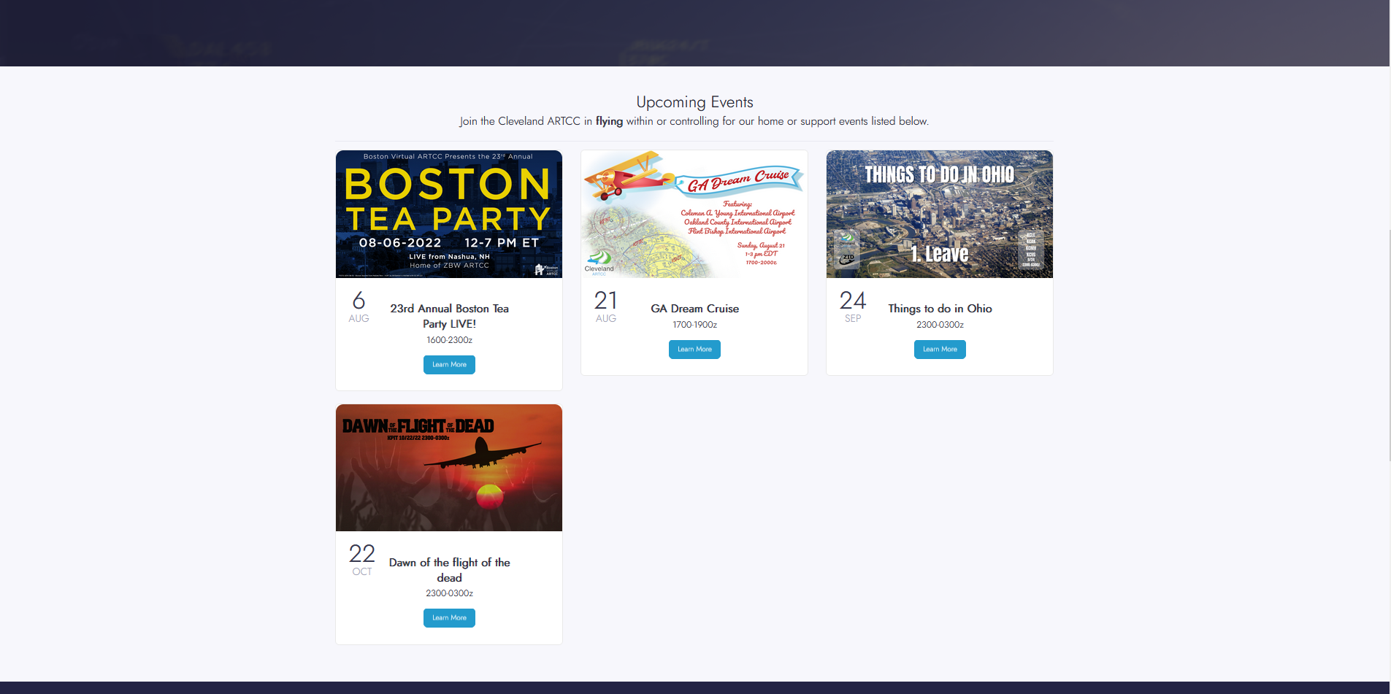Select the 'GA Dream Cruise' event title

click(x=694, y=309)
